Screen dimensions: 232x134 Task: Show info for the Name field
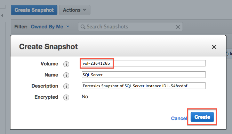66,75
